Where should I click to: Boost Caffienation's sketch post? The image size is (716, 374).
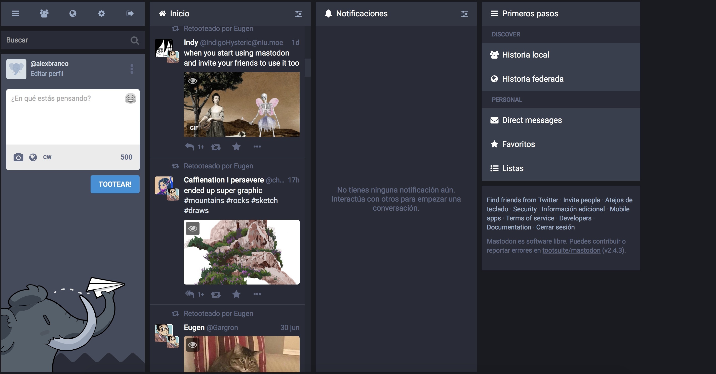216,294
